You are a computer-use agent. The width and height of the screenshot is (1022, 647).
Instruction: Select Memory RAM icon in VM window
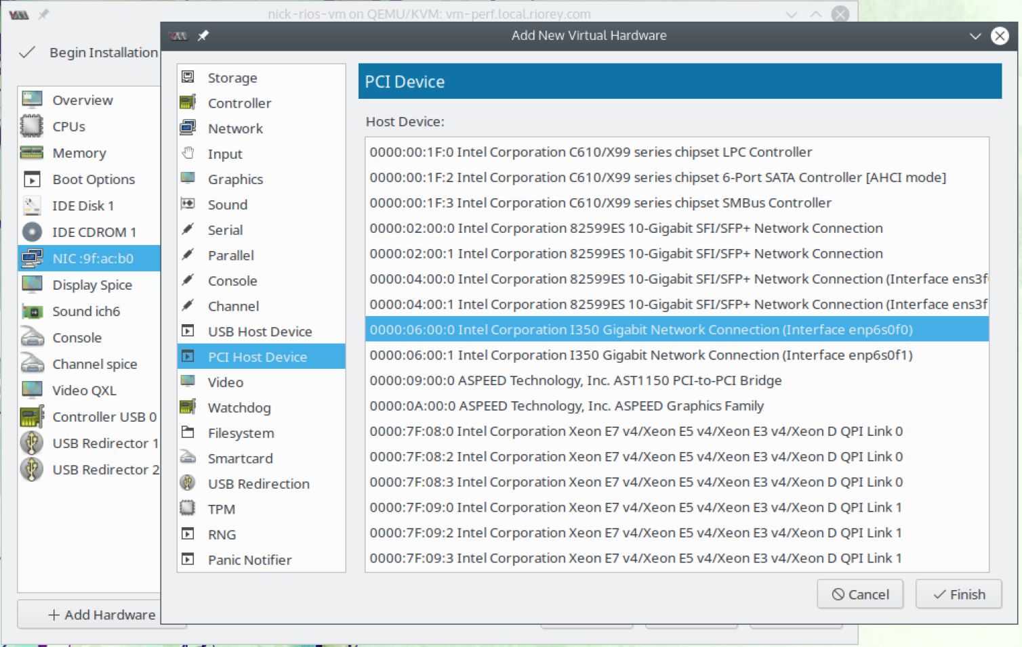point(32,153)
